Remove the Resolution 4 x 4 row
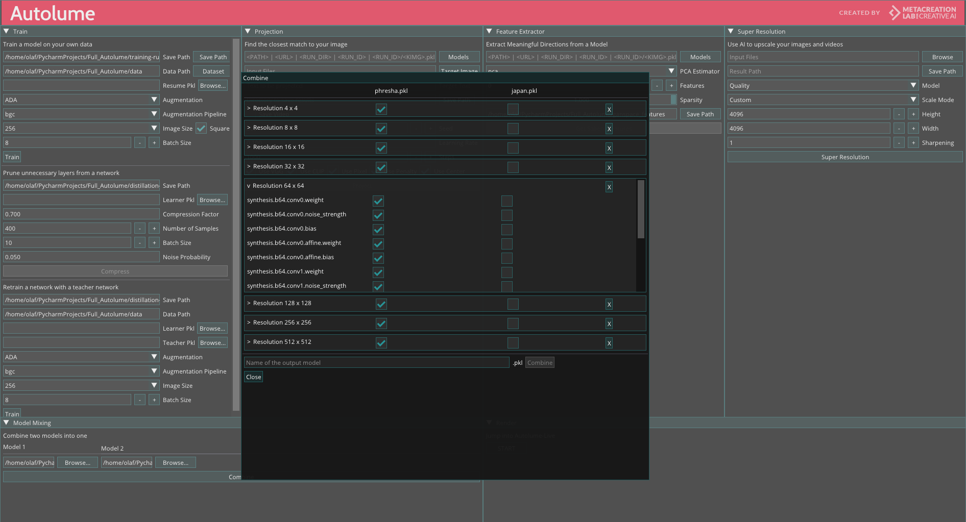Screen dimensions: 966x522 coord(609,109)
